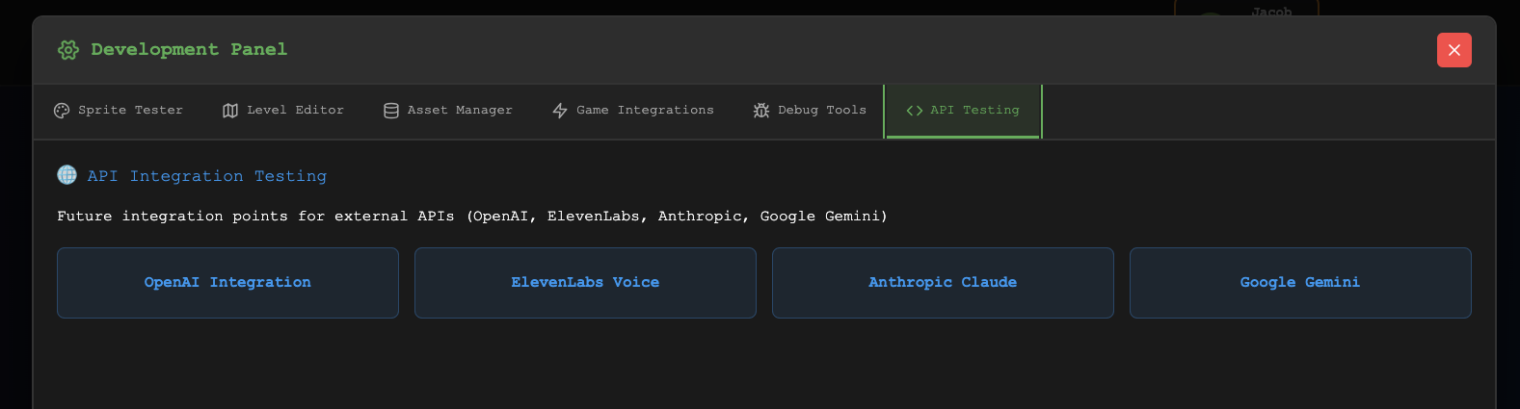Click the database icon for Asset Manager
Screen dimensions: 1520x409
pyautogui.click(x=391, y=111)
